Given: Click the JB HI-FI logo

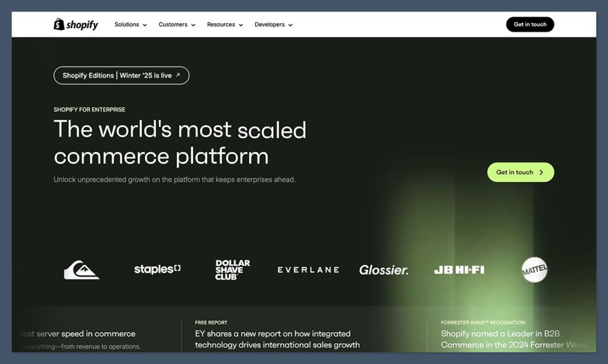Looking at the screenshot, I should (458, 269).
